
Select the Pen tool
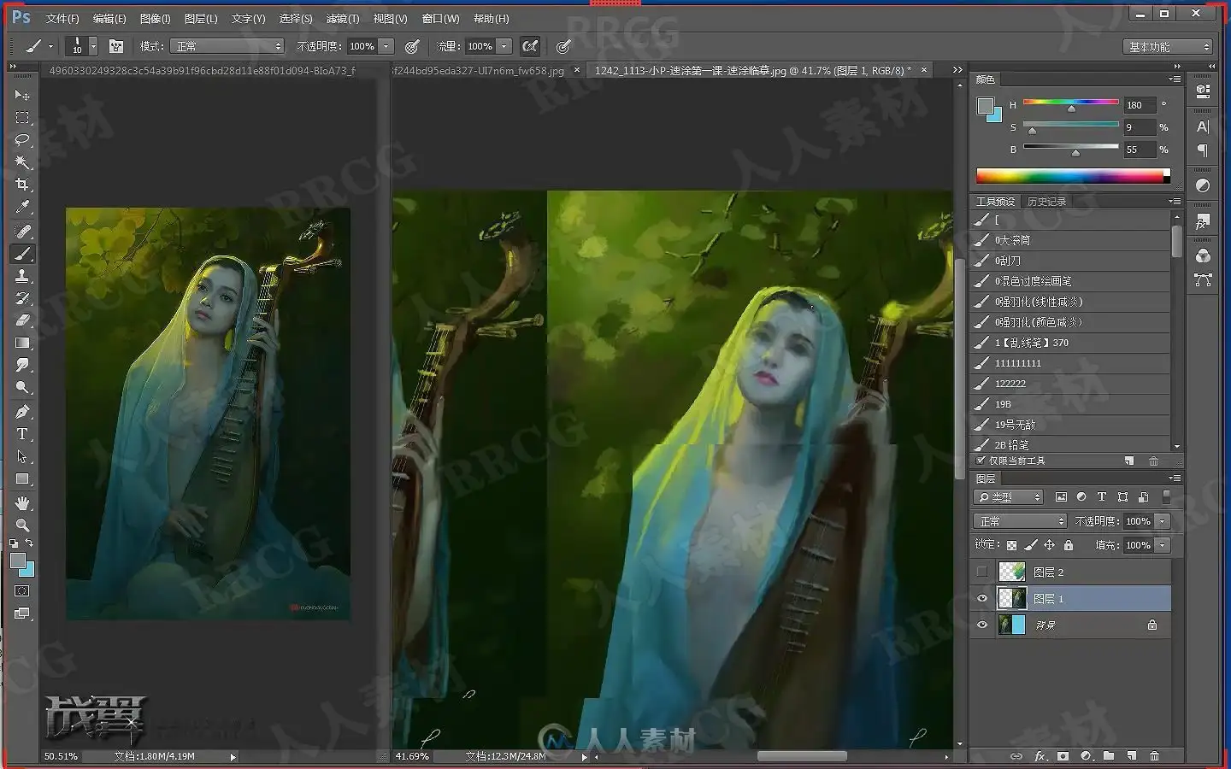coord(22,412)
